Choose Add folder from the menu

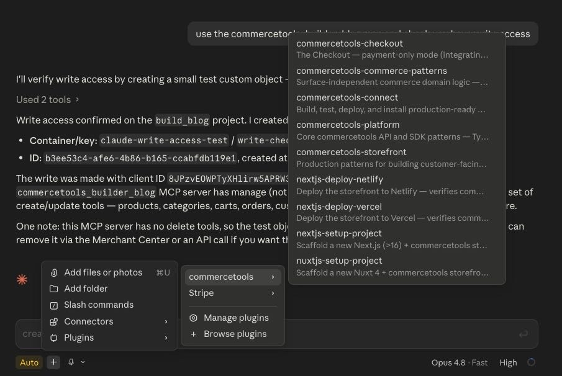pos(110,289)
